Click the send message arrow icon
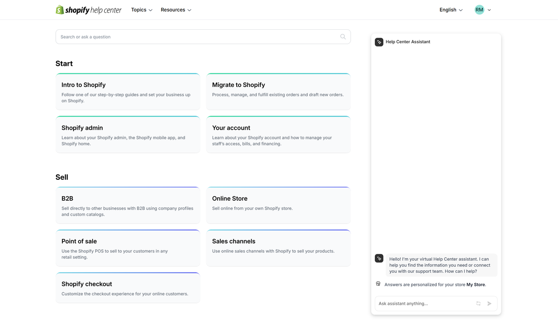 pos(489,303)
